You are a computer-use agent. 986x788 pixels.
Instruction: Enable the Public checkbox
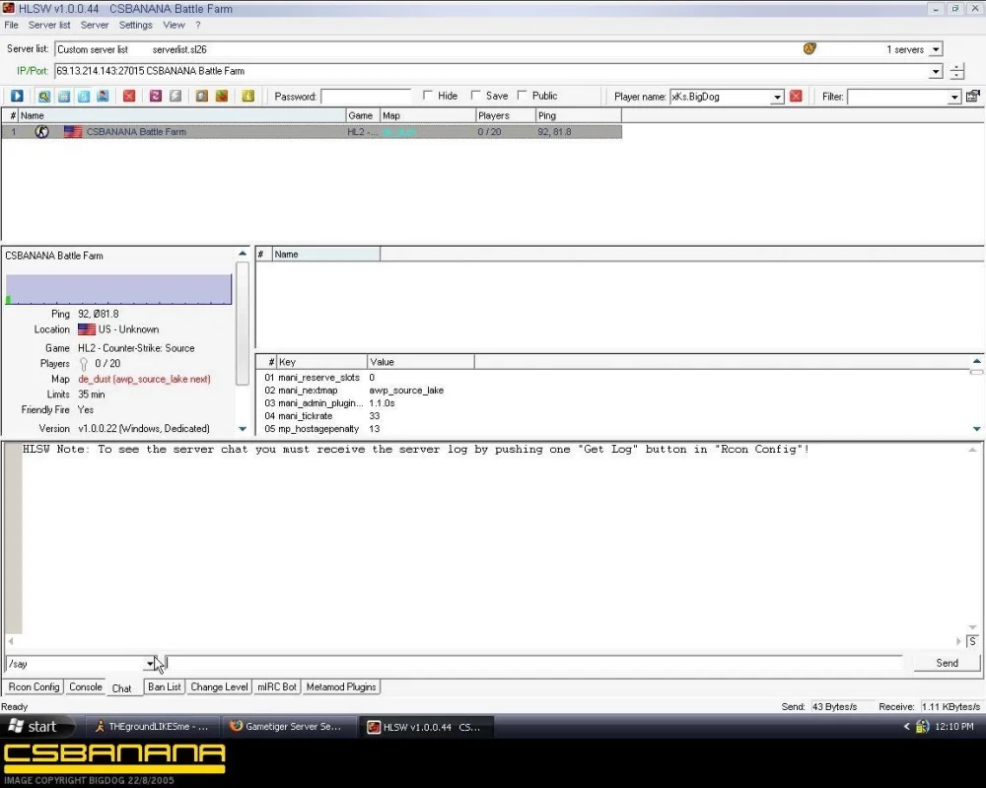pos(522,95)
